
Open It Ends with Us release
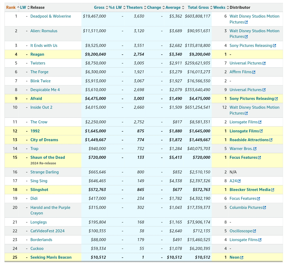click(44, 46)
